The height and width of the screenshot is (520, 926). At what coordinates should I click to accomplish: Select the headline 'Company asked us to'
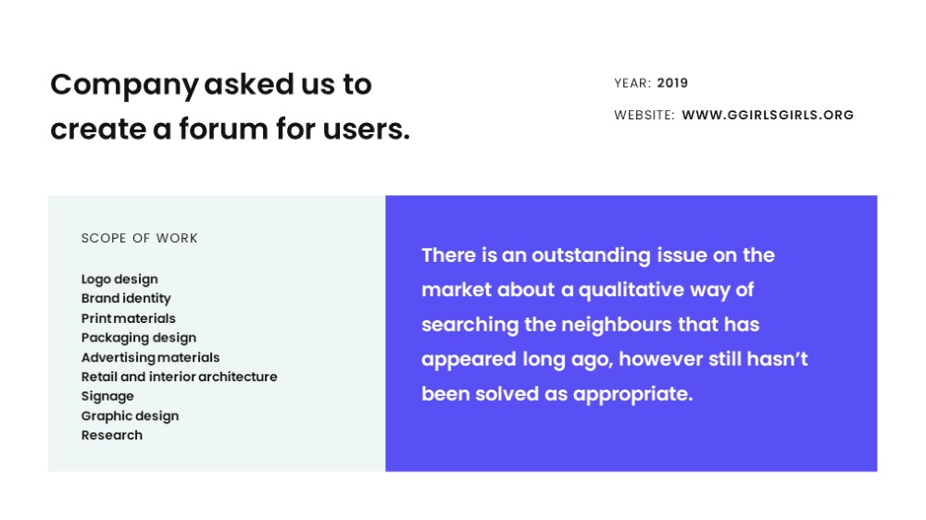click(x=211, y=85)
